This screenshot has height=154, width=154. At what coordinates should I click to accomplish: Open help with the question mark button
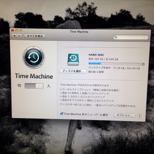tap(139, 116)
